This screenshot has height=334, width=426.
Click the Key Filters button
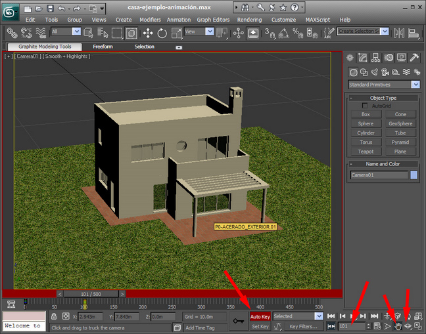(303, 326)
